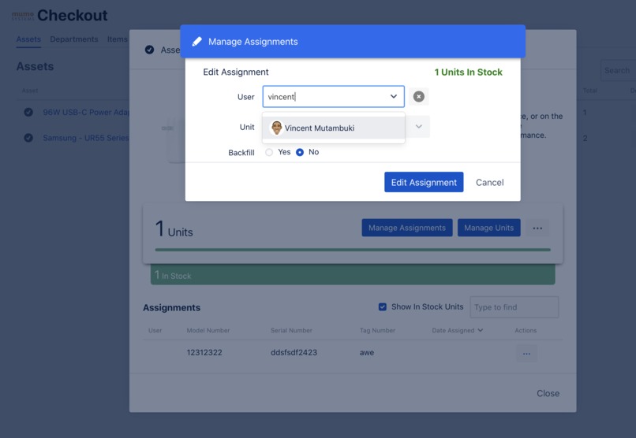Switch to the Assets tab
The width and height of the screenshot is (636, 438).
(x=28, y=39)
